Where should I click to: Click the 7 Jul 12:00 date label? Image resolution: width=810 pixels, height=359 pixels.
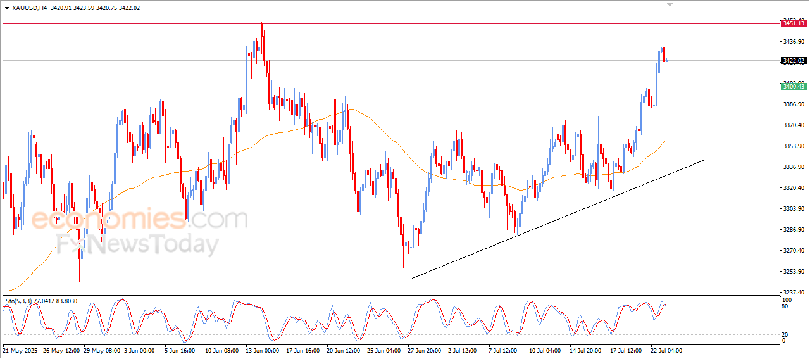pos(504,350)
